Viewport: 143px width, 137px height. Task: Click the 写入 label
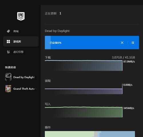click(x=48, y=104)
